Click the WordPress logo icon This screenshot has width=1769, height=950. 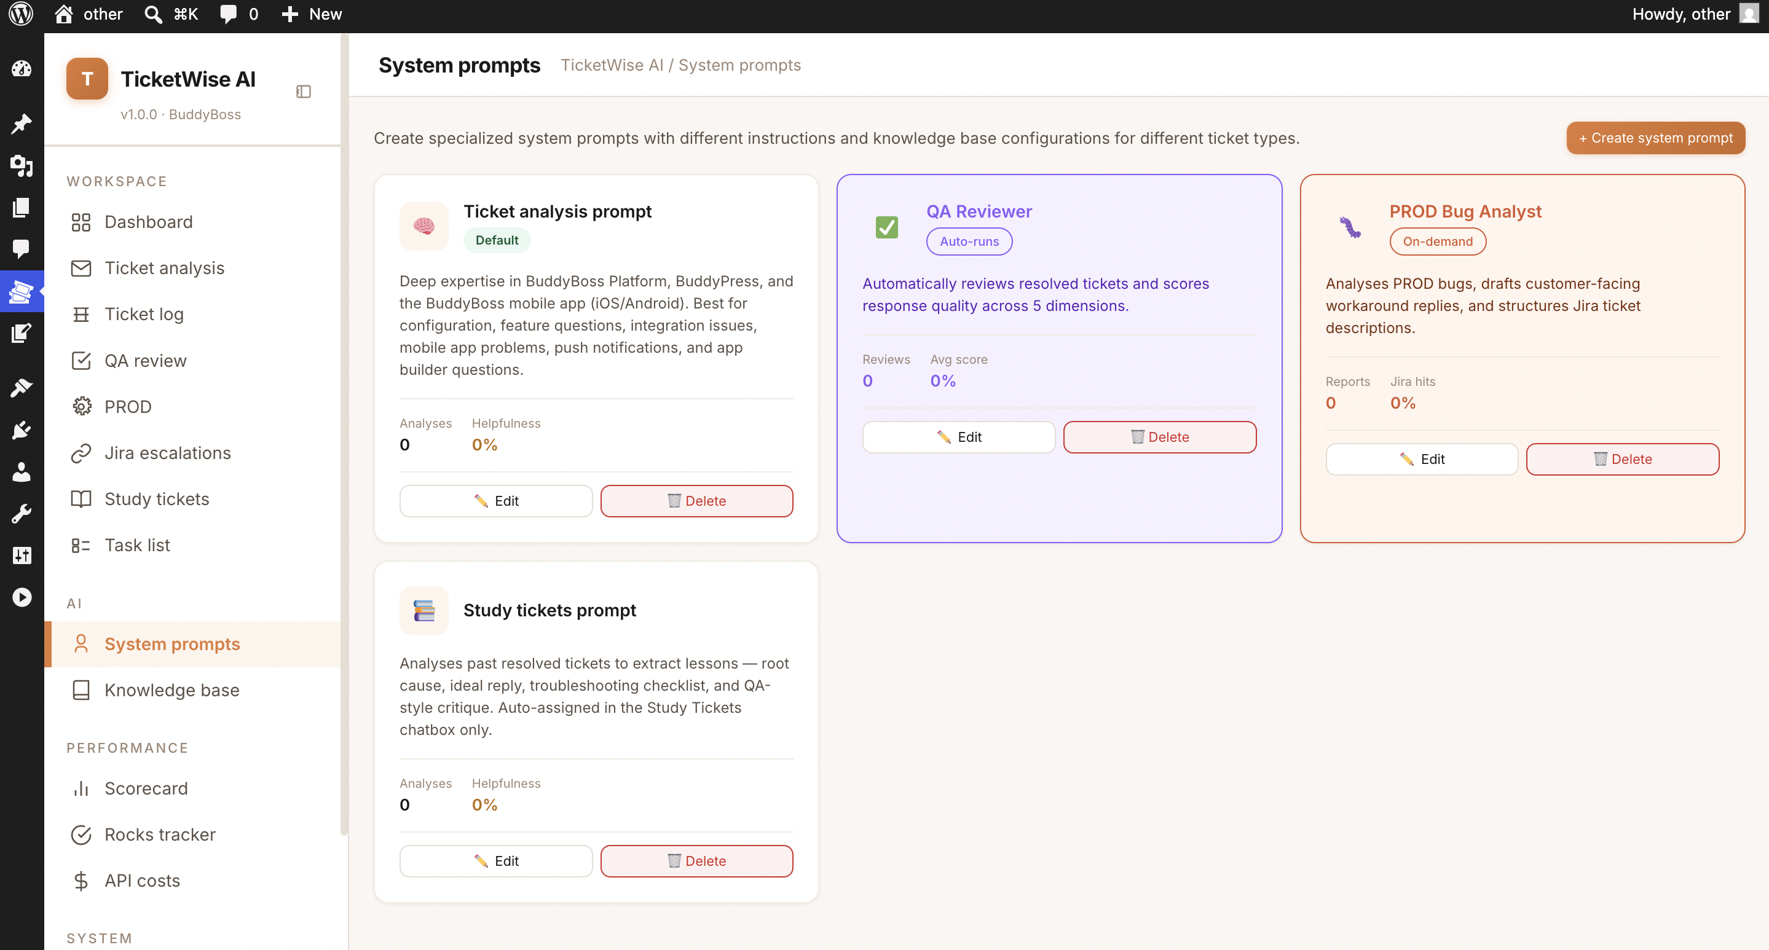[21, 14]
